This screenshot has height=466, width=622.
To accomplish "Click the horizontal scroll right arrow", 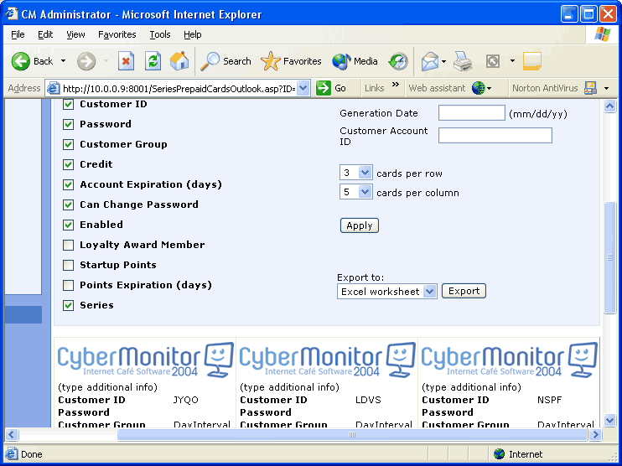I will pyautogui.click(x=595, y=435).
